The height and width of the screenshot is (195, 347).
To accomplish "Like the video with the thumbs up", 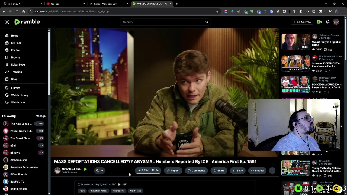I will pos(143,170).
